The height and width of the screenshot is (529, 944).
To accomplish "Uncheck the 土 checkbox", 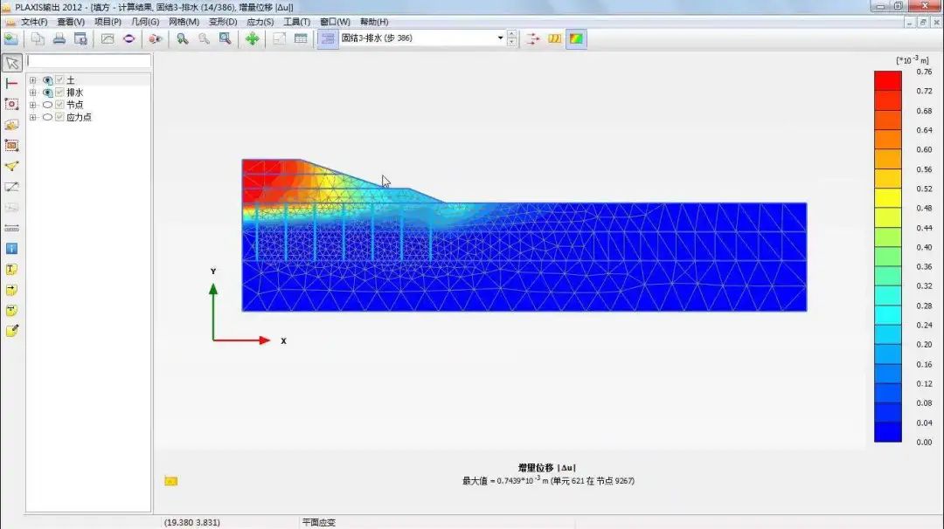I will (59, 80).
